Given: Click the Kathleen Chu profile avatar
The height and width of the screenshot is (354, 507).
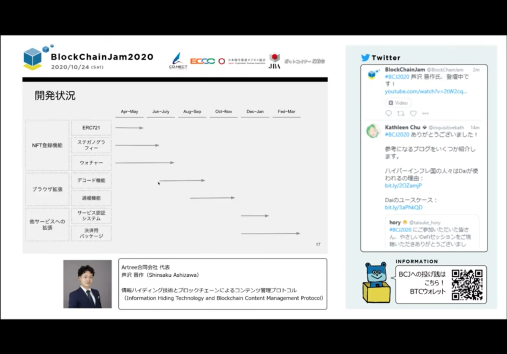Looking at the screenshot, I should 373,131.
